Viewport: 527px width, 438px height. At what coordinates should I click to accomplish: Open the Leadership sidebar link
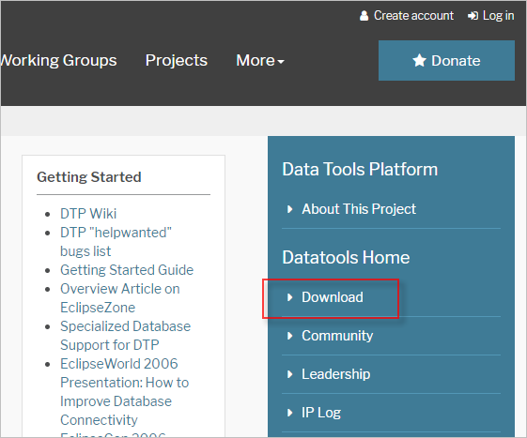[335, 374]
